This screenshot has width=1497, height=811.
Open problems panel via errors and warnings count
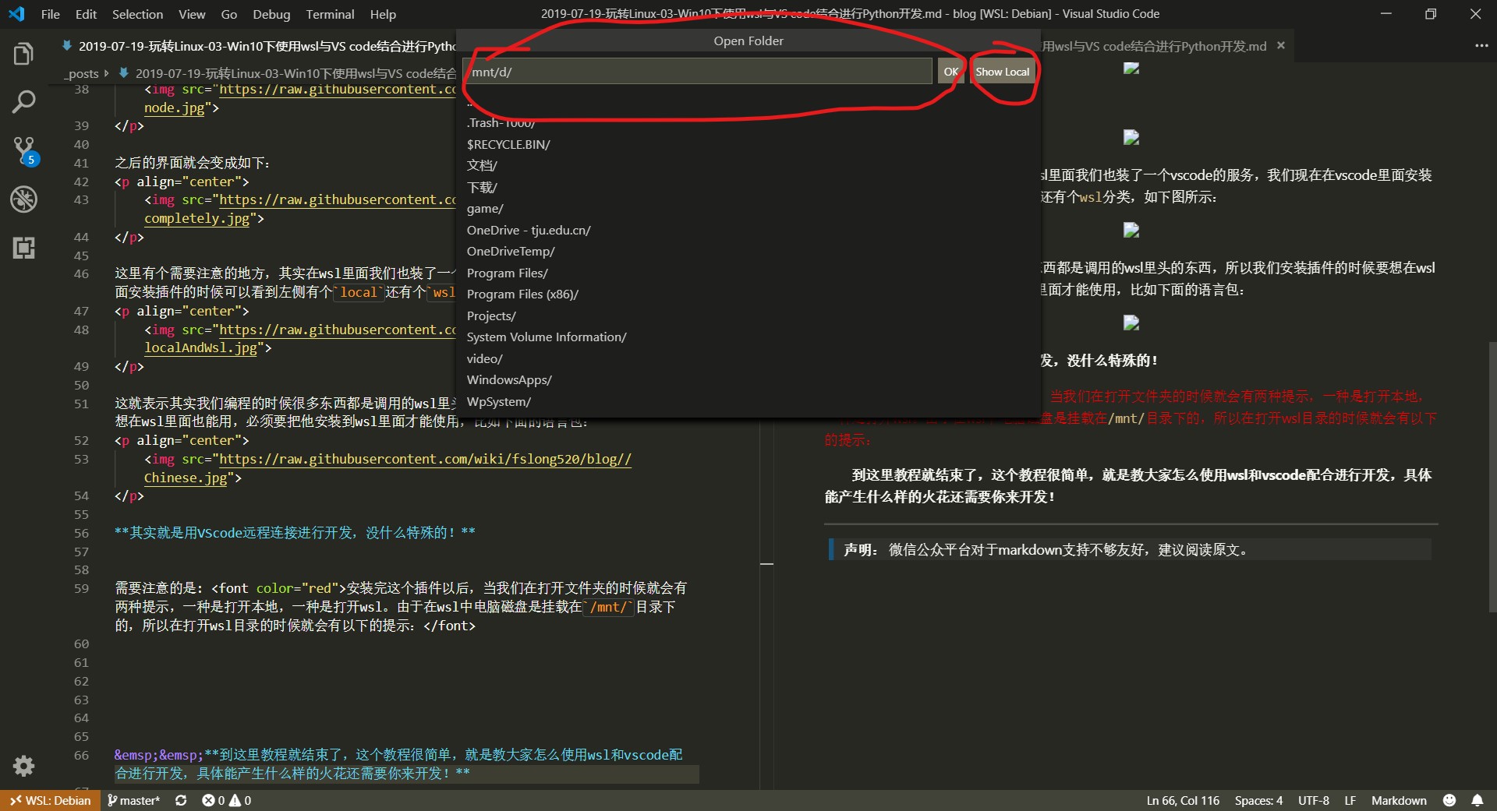click(226, 800)
